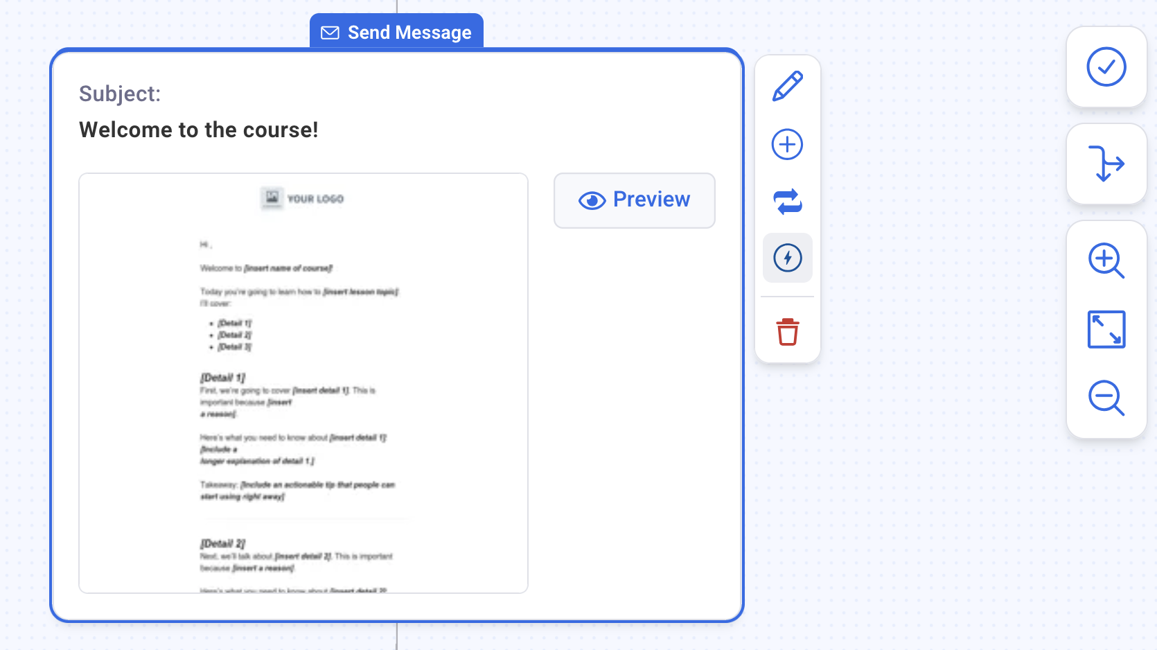Click the bold [Detail 2] heading in the email

click(x=222, y=543)
